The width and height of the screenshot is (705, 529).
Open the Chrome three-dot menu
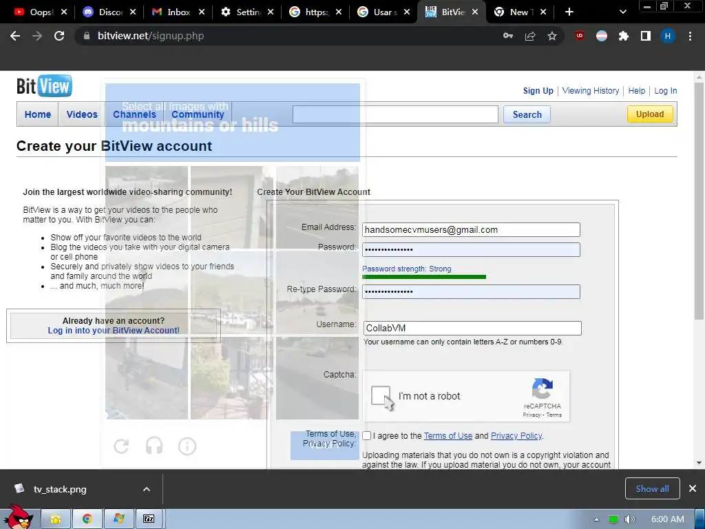click(x=690, y=36)
